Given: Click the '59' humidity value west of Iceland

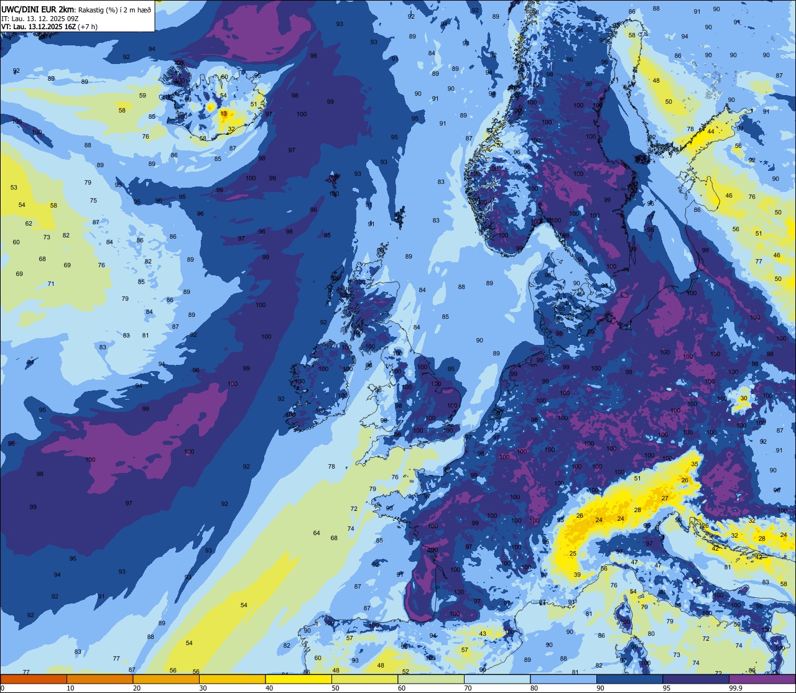Looking at the screenshot, I should (x=142, y=96).
